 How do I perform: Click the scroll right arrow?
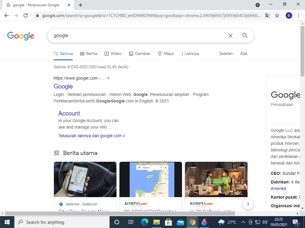(x=298, y=214)
